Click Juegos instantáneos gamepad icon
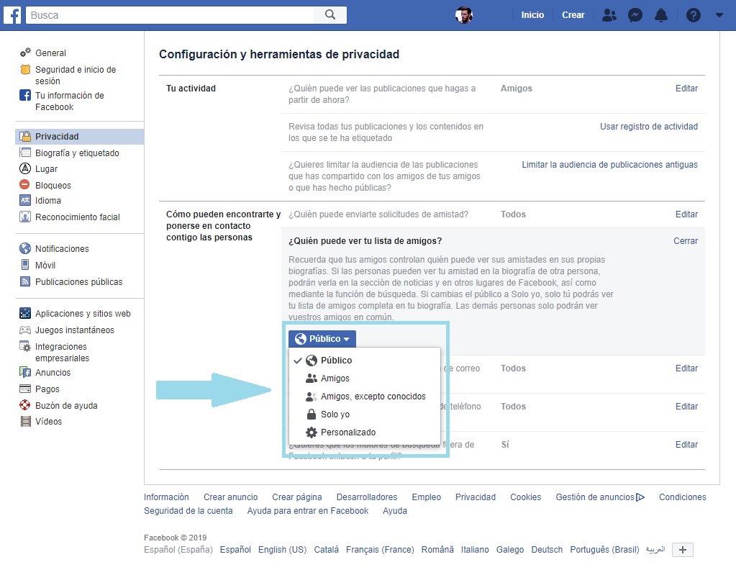This screenshot has height=575, width=736. click(25, 330)
